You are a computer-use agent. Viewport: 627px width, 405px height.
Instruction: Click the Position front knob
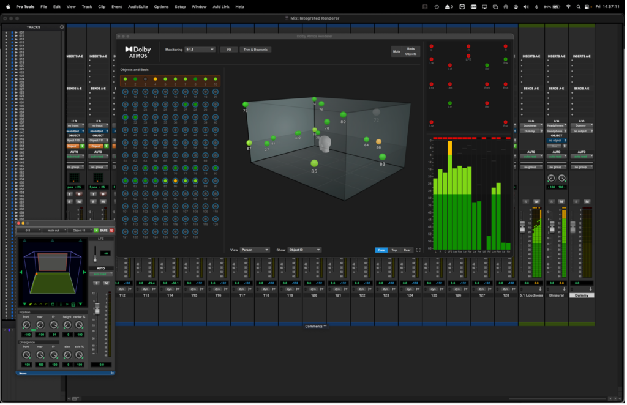(26, 325)
